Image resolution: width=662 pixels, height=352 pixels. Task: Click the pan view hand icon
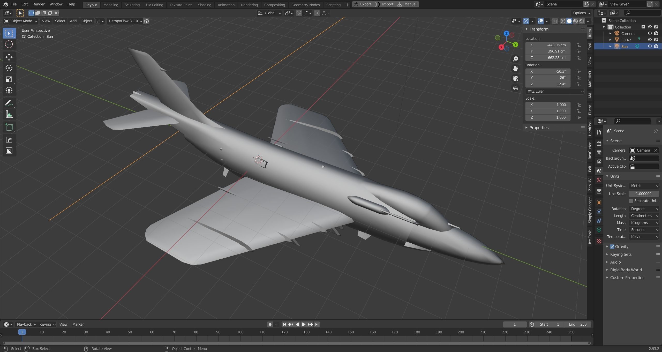click(x=515, y=69)
